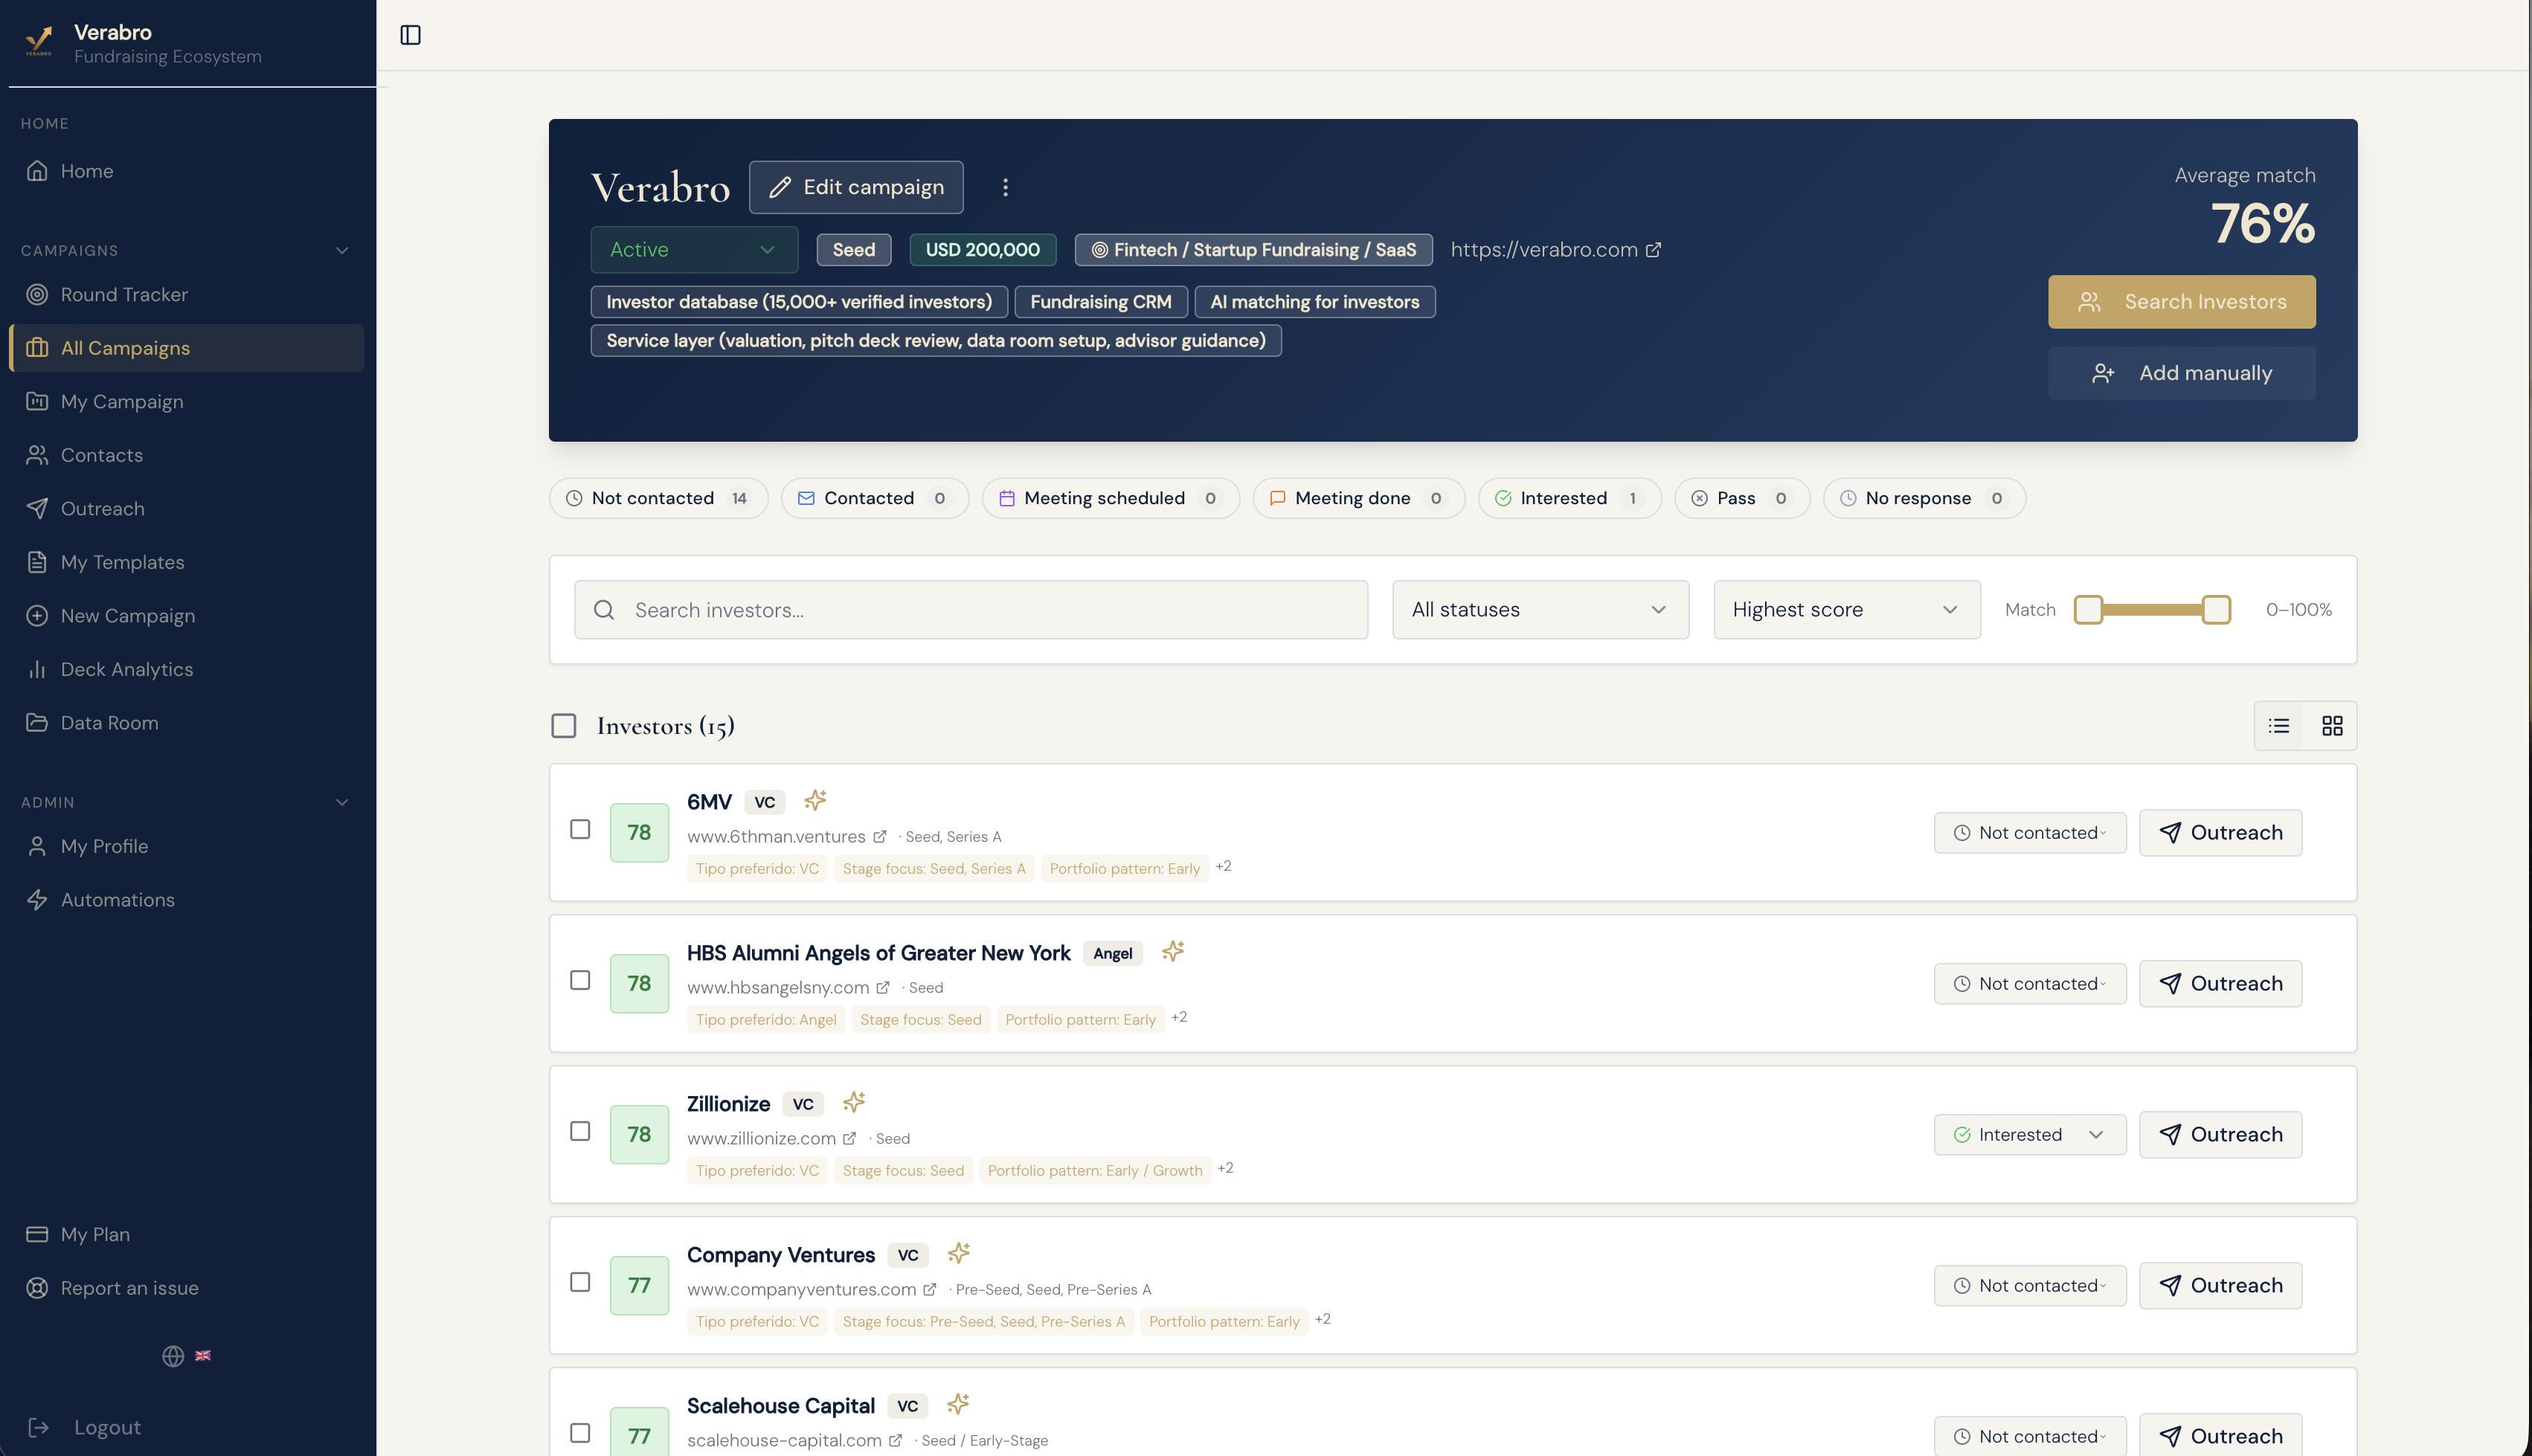This screenshot has width=2532, height=1456.
Task: Open sidebar Outreach page
Action: coord(186,509)
